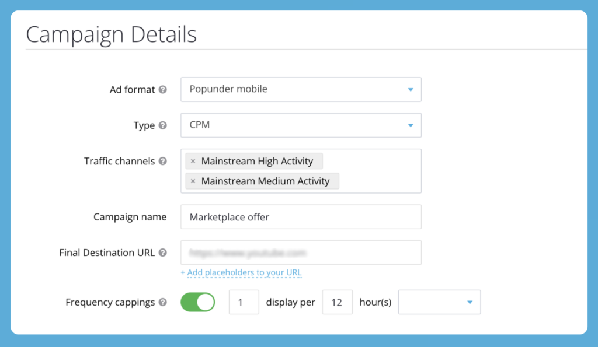Select the Mainstream Medium Activity tag text
This screenshot has height=347, width=598.
pos(266,181)
